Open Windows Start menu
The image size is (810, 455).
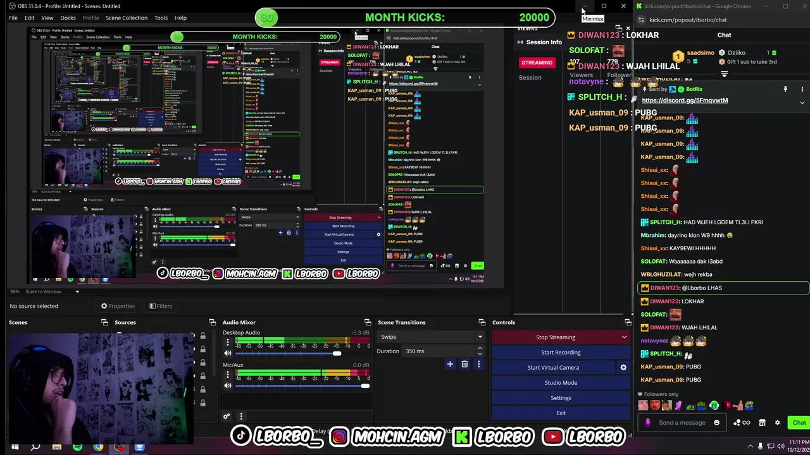point(15,447)
